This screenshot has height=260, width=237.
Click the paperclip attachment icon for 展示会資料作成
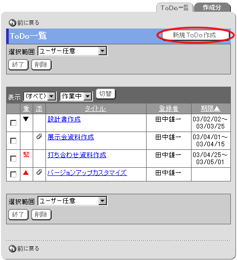(39, 137)
